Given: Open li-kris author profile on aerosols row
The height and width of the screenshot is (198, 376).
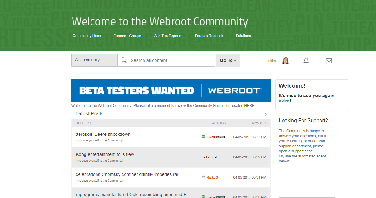Looking at the screenshot, I should pos(211,137).
